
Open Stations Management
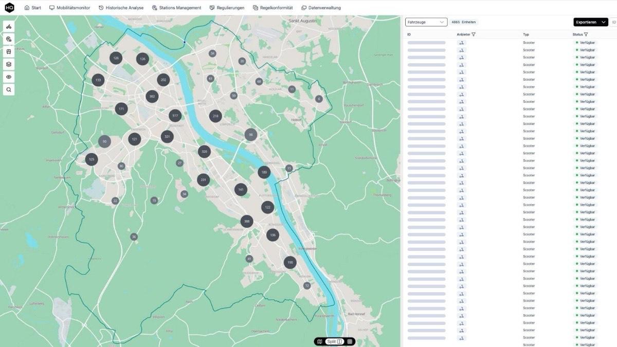[176, 8]
